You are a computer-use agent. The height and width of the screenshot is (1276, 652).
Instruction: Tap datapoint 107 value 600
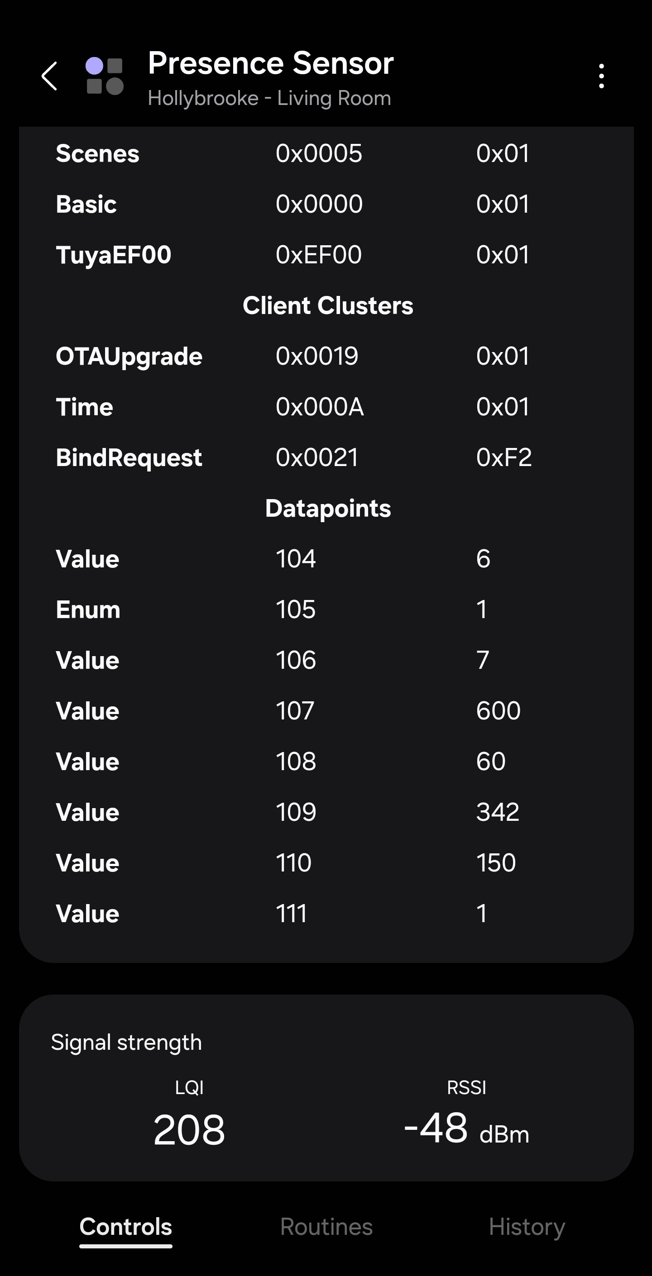pyautogui.click(x=498, y=711)
